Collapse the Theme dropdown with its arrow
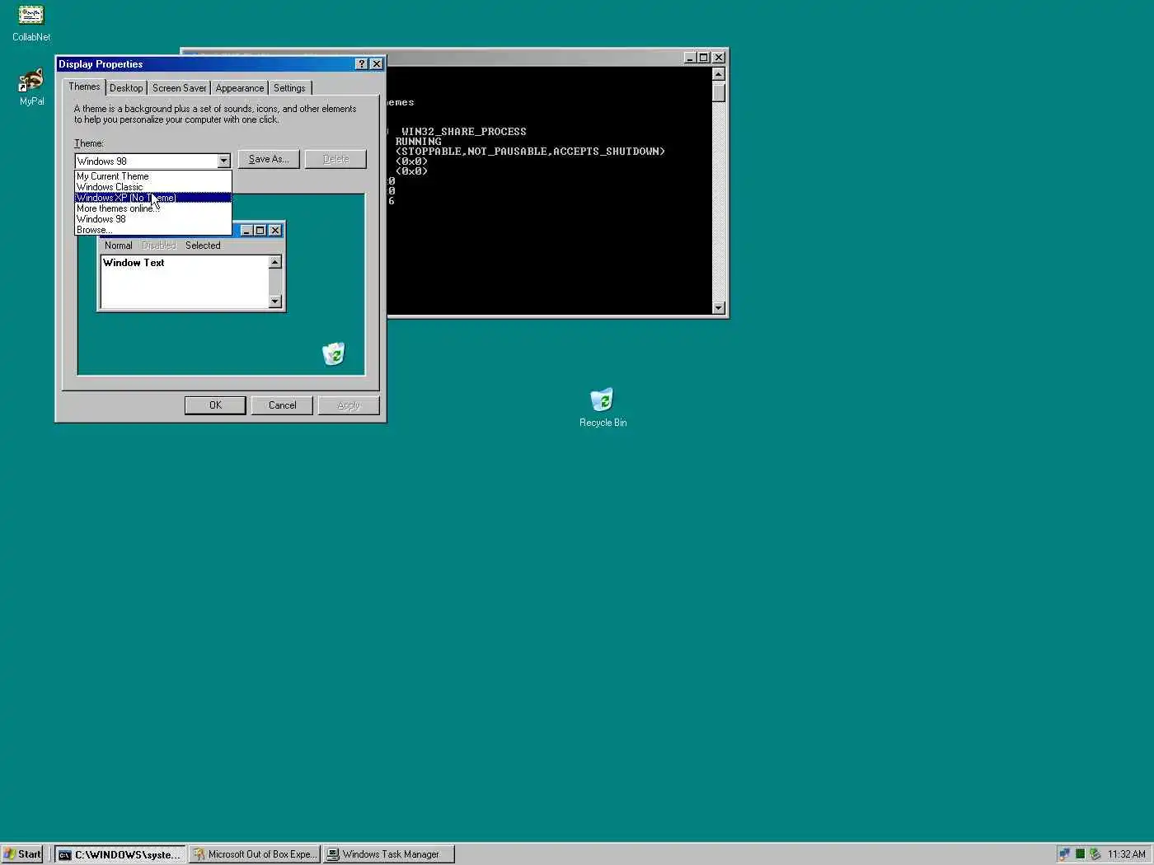 coord(223,161)
